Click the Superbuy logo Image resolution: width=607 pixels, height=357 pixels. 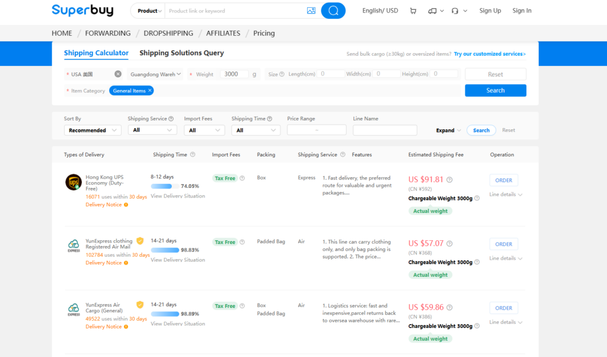[x=82, y=10]
